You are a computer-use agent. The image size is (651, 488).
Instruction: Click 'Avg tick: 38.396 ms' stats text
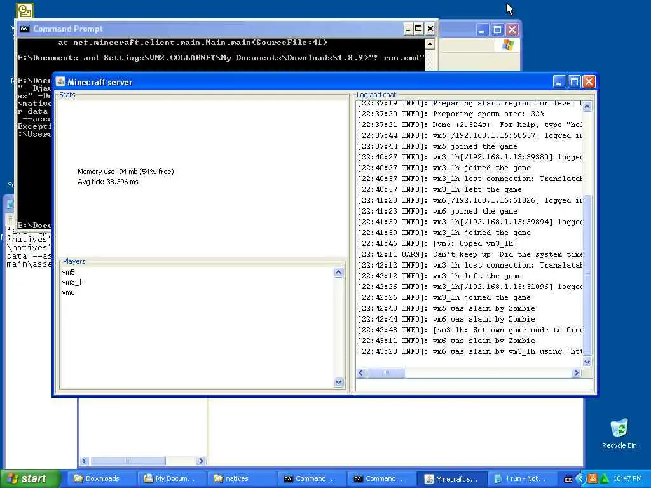coord(108,182)
